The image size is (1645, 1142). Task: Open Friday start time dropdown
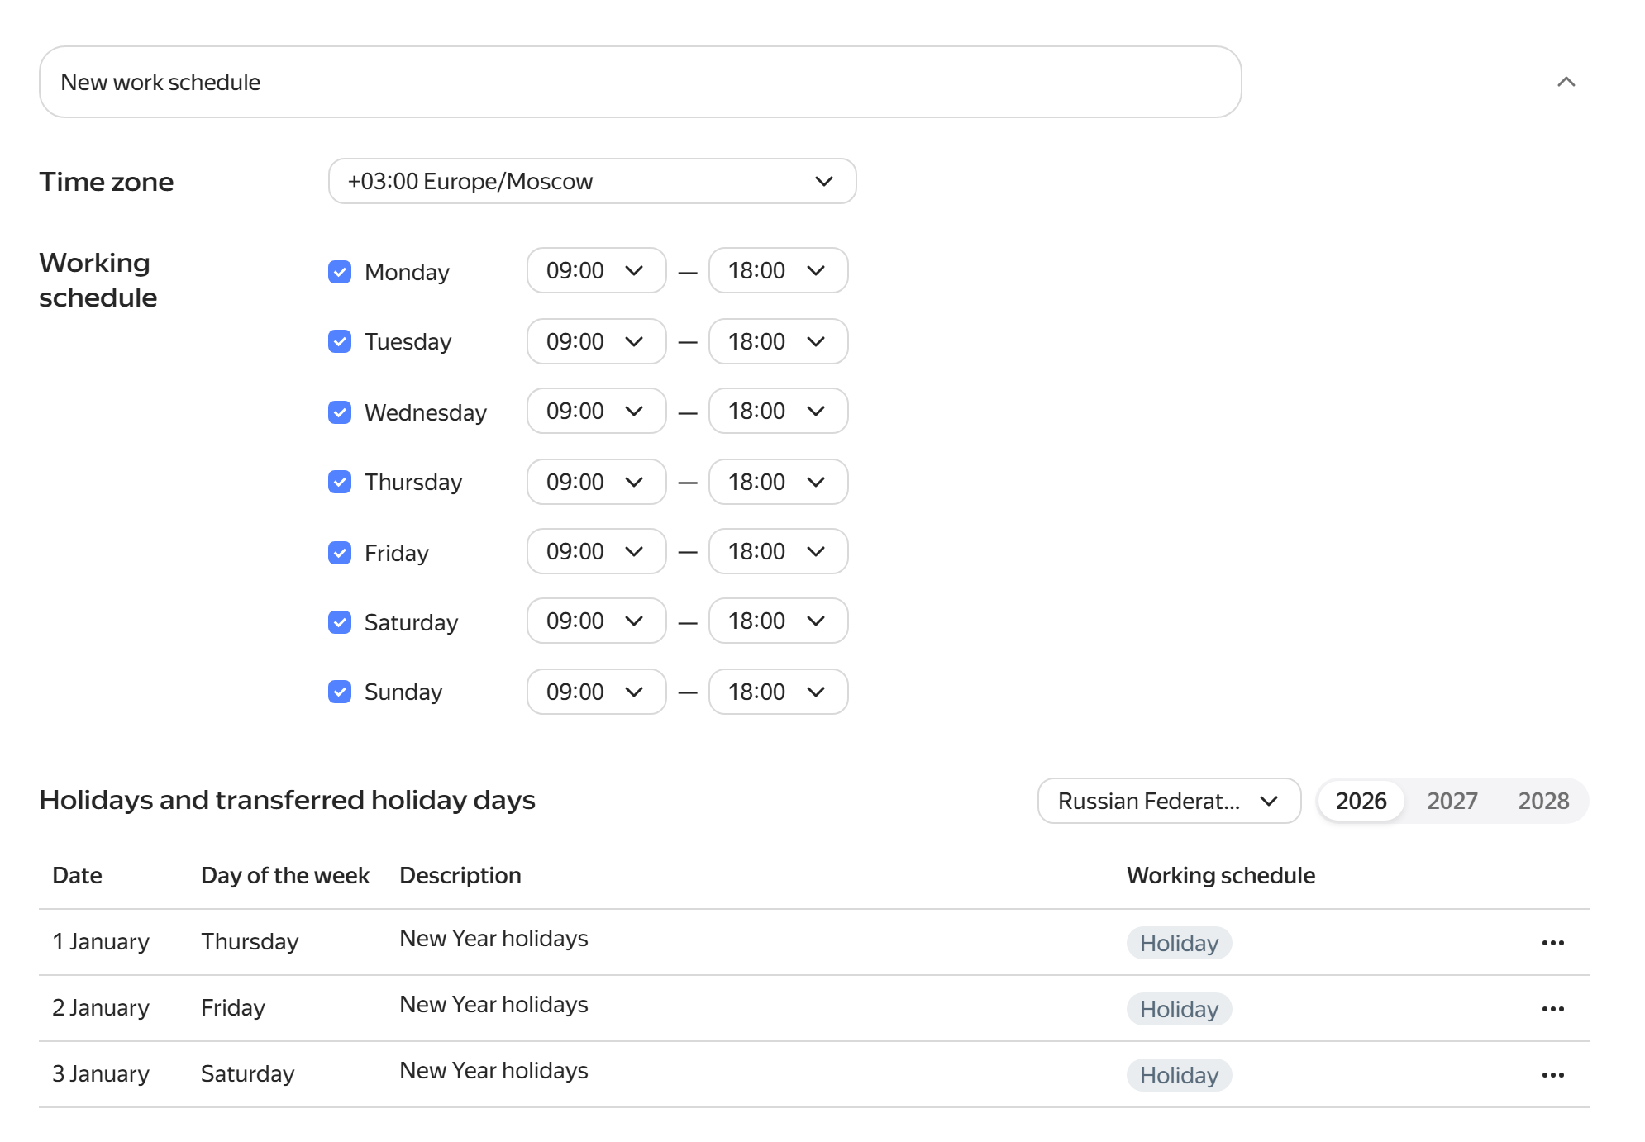point(596,551)
